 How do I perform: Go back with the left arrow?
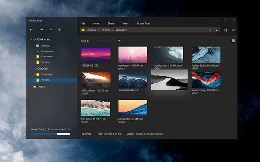[31, 30]
